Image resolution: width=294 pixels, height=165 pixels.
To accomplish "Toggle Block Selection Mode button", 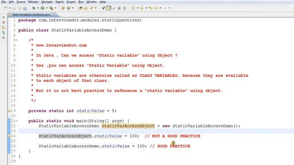I will point(119,8).
